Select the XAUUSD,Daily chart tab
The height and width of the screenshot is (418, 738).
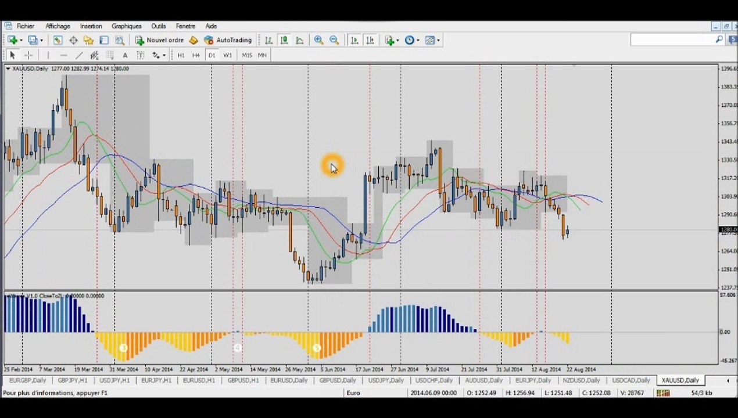tap(680, 381)
